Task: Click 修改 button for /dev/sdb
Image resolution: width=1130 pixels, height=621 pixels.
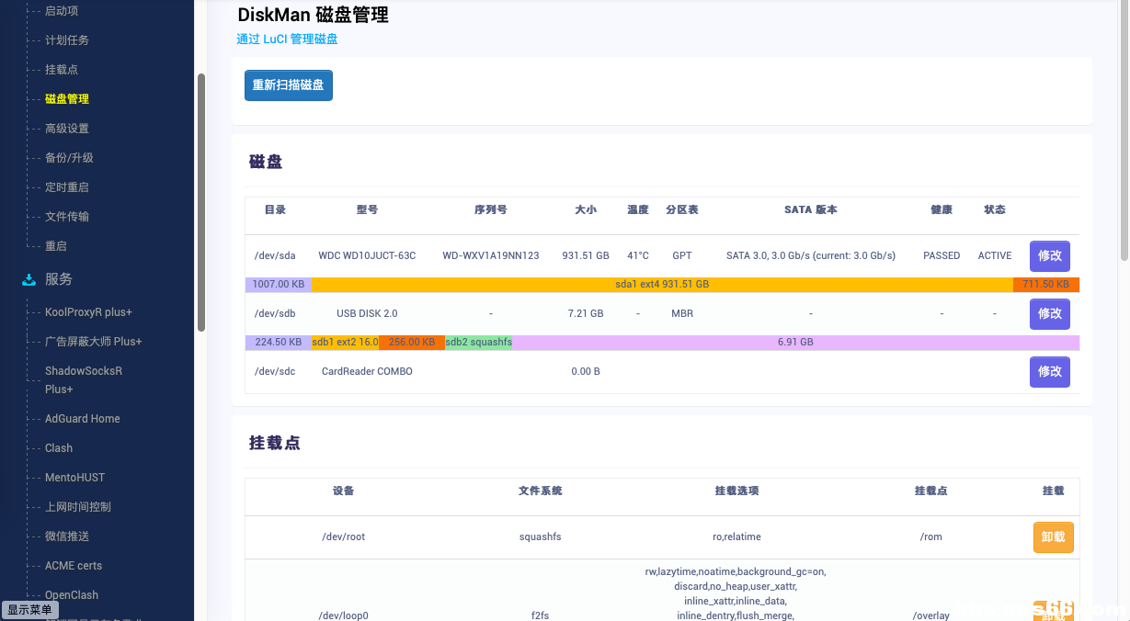Action: (x=1049, y=314)
